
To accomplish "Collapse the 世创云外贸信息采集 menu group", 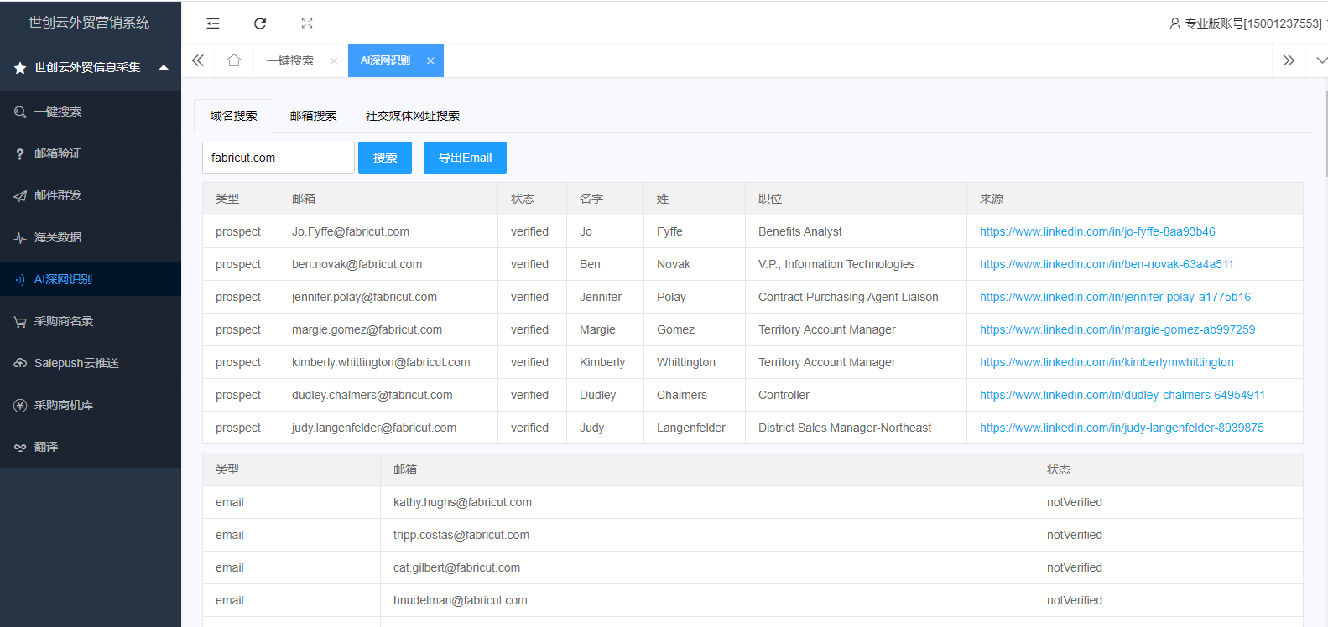I will (164, 67).
